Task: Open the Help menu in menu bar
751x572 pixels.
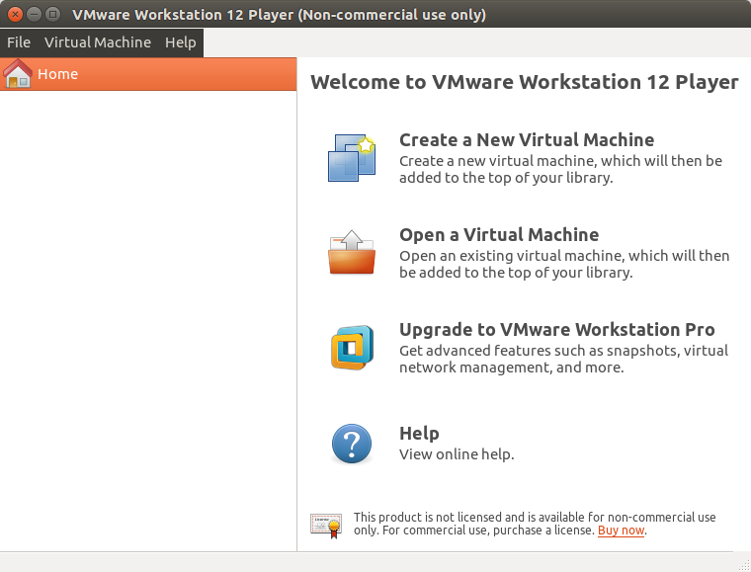Action: (x=181, y=42)
